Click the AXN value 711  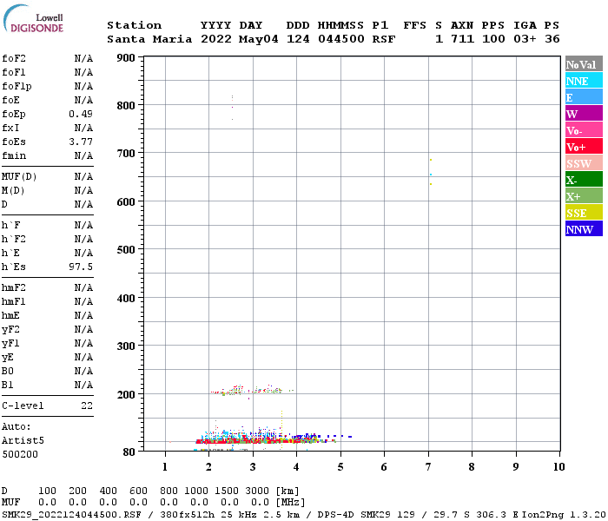click(x=462, y=39)
